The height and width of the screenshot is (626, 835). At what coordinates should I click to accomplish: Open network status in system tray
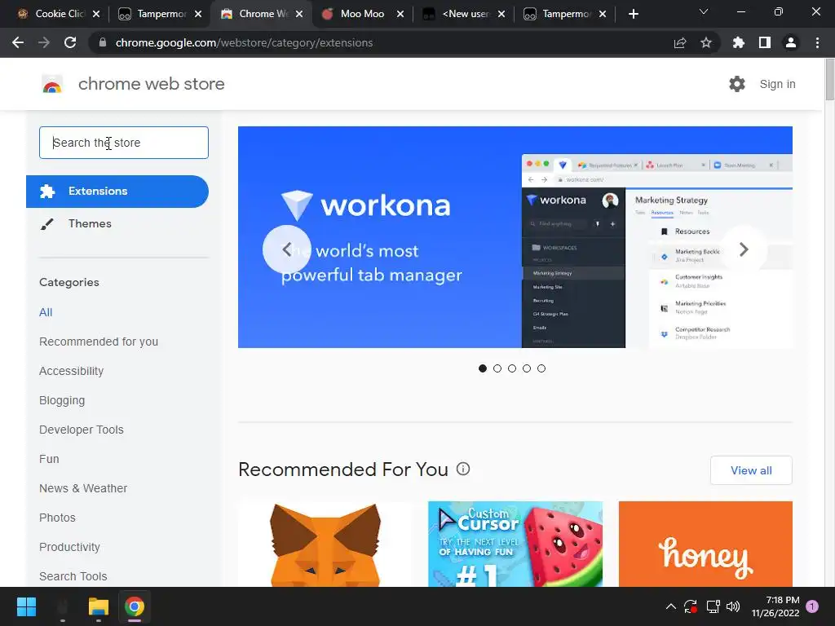(x=713, y=606)
